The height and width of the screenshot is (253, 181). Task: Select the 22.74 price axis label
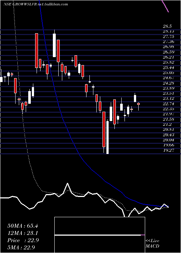[x=168, y=104]
